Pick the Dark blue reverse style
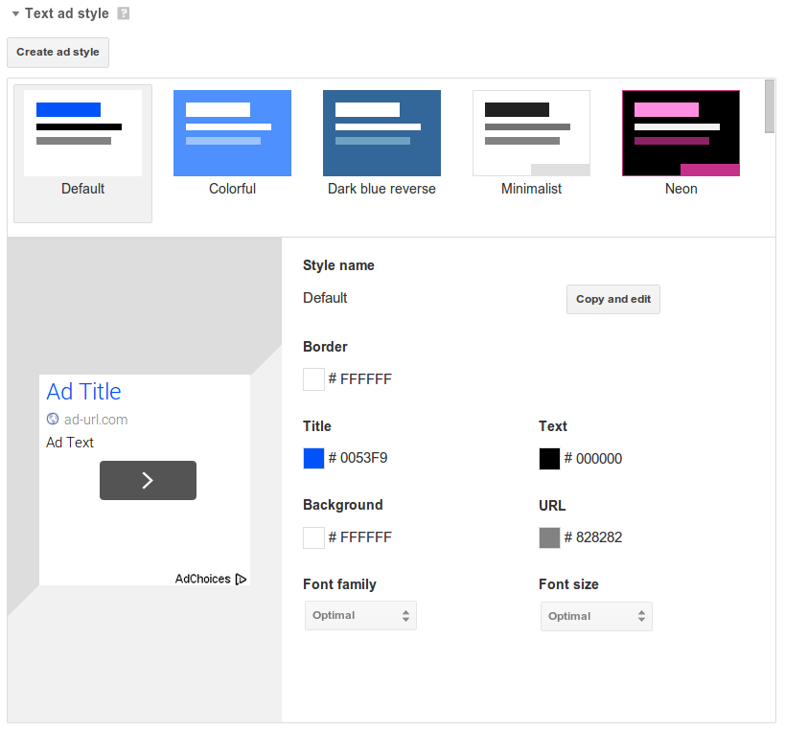This screenshot has width=785, height=730. coord(381,134)
